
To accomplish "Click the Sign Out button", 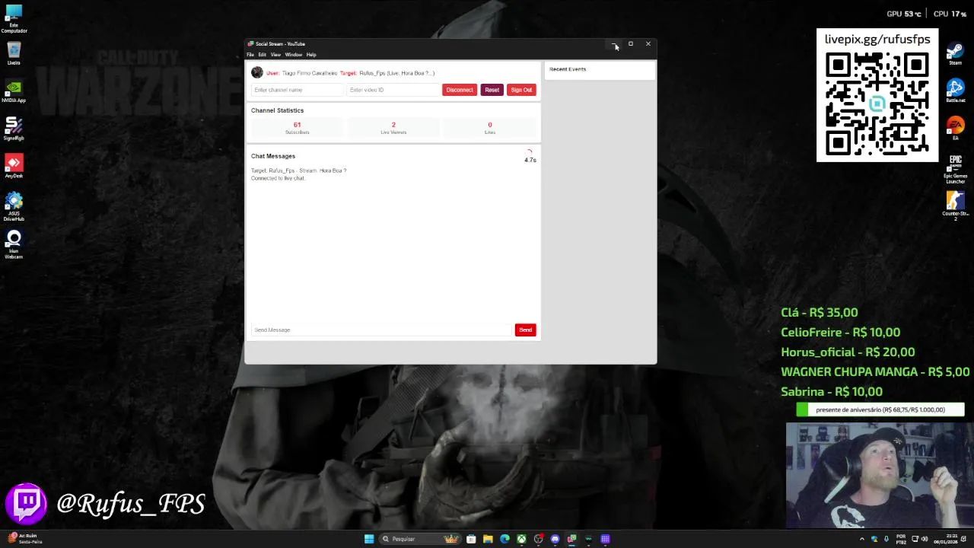I will point(521,90).
